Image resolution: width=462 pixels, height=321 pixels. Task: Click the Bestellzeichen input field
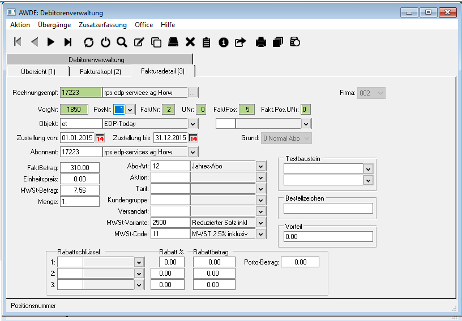(x=328, y=209)
